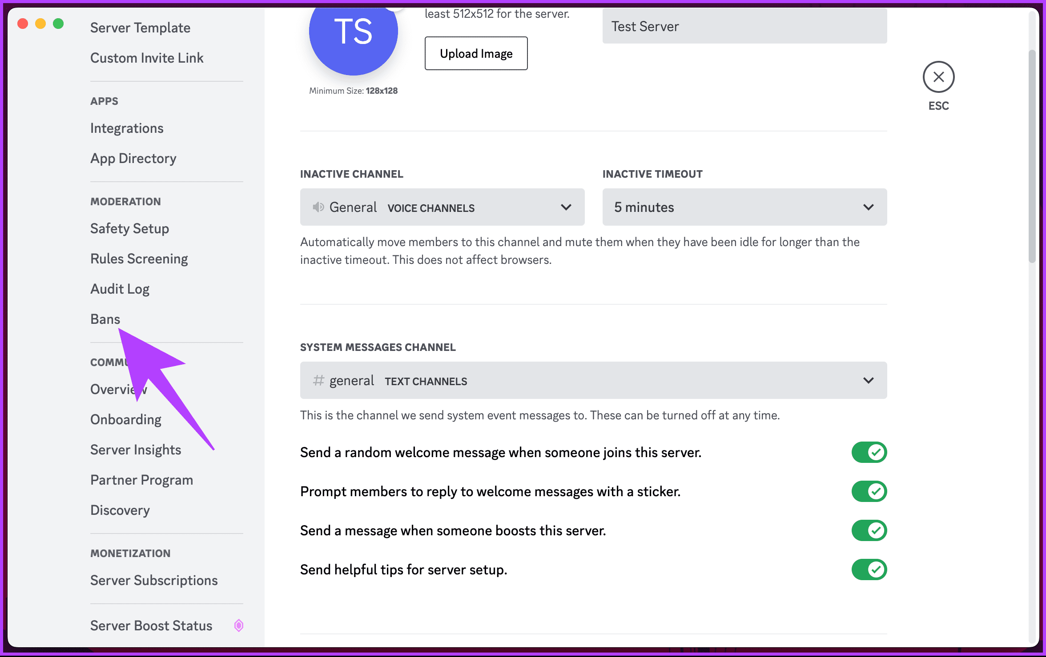This screenshot has height=657, width=1046.
Task: View the Audit Log
Action: [120, 289]
